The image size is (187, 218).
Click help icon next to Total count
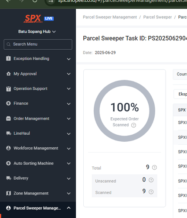pos(154,167)
